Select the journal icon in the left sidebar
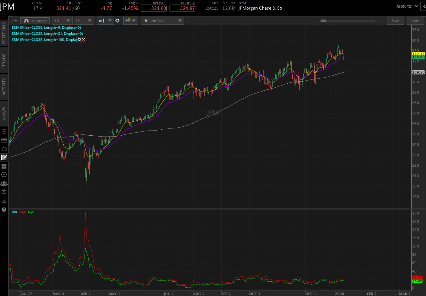Image resolution: width=426 pixels, height=296 pixels. 4,132
